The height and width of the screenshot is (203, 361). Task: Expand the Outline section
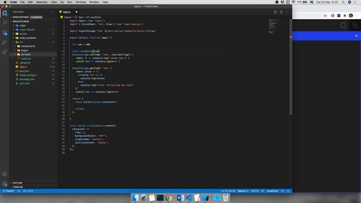pyautogui.click(x=17, y=183)
